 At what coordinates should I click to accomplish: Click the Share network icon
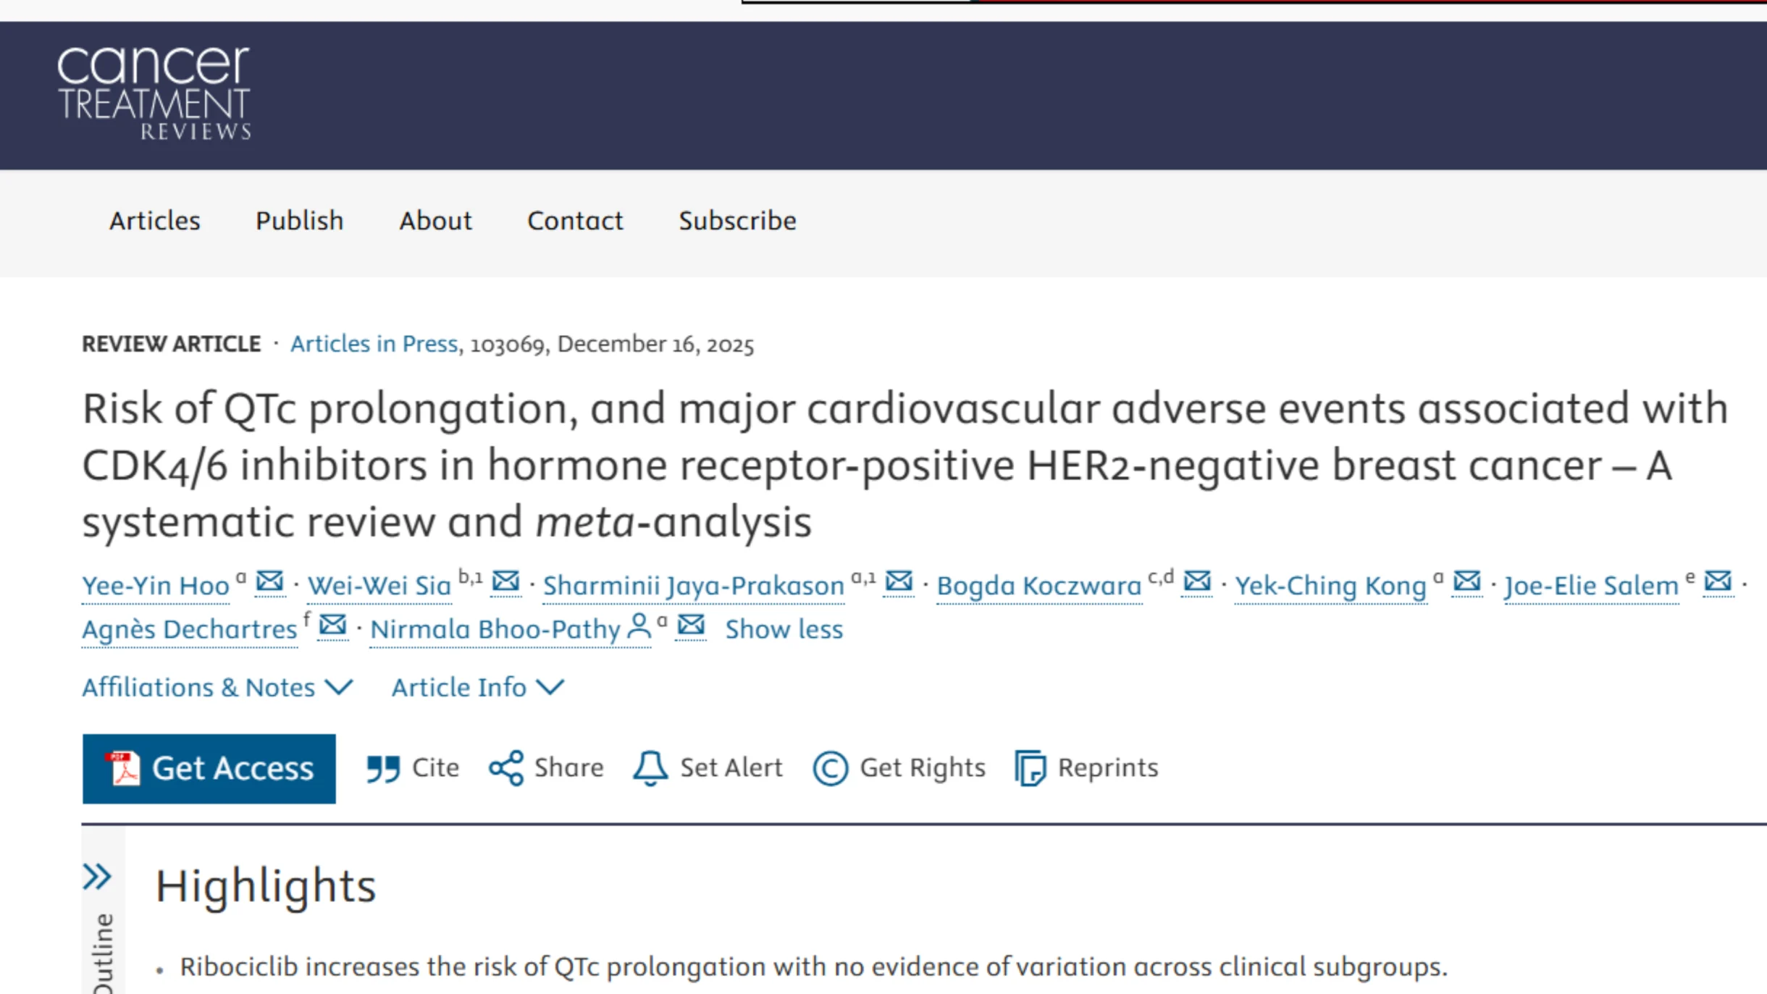pos(505,767)
